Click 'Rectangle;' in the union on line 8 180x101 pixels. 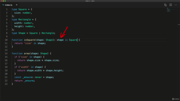tap(48, 33)
